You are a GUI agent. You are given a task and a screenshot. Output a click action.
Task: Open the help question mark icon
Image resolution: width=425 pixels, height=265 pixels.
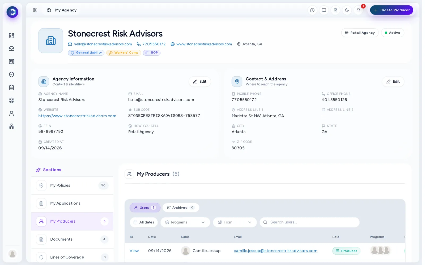point(312,10)
